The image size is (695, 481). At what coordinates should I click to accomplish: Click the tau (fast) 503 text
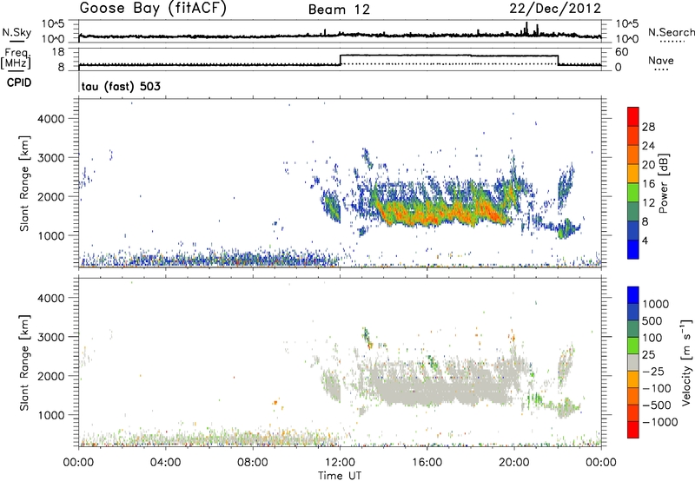[121, 86]
